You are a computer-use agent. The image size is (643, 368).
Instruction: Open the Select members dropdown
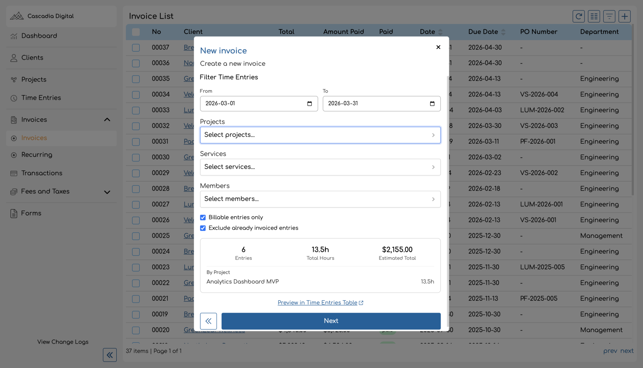coord(320,199)
